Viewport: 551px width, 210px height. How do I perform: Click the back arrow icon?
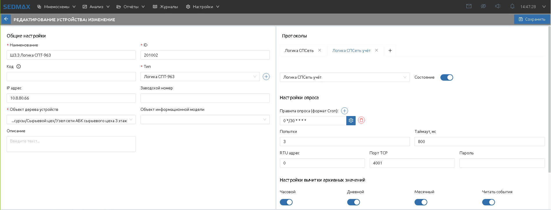pyautogui.click(x=6, y=19)
